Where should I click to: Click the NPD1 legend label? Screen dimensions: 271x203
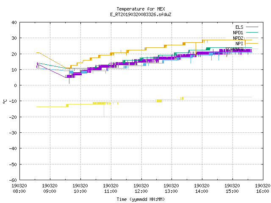[x=238, y=33]
